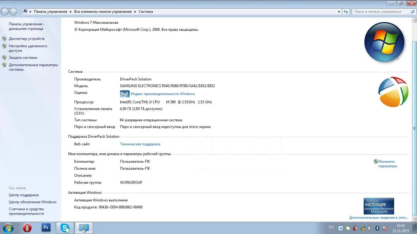
Task: Launch Opera from the taskbar
Action: click(x=27, y=228)
